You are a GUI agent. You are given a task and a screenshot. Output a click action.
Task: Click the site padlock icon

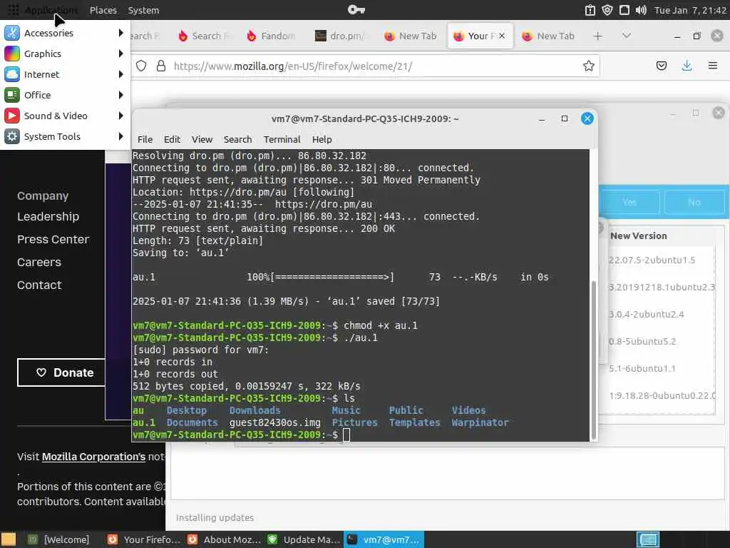point(161,66)
